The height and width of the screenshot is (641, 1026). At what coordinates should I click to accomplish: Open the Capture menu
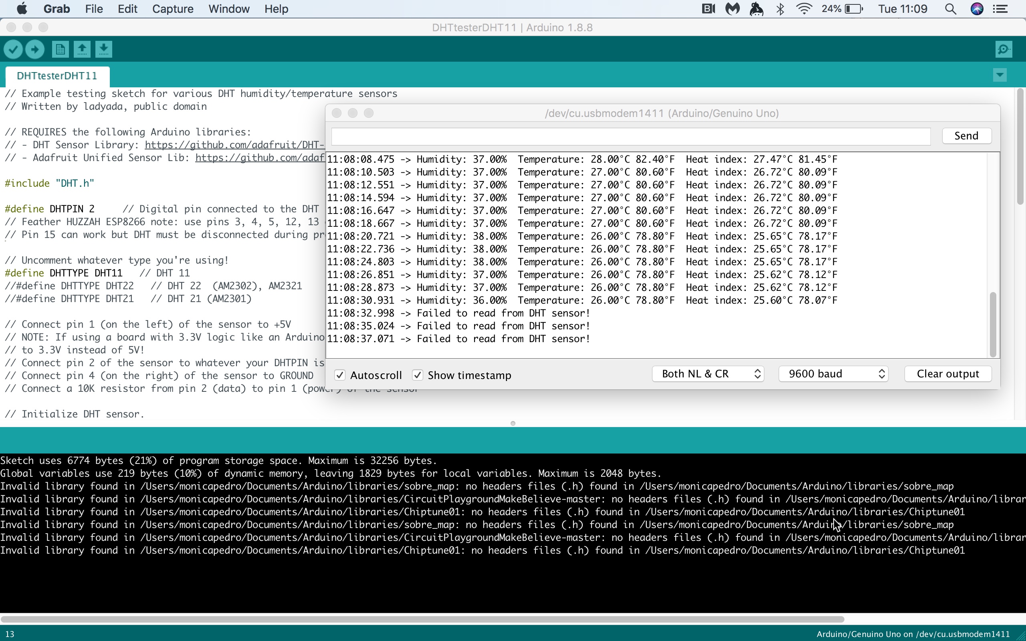[173, 8]
